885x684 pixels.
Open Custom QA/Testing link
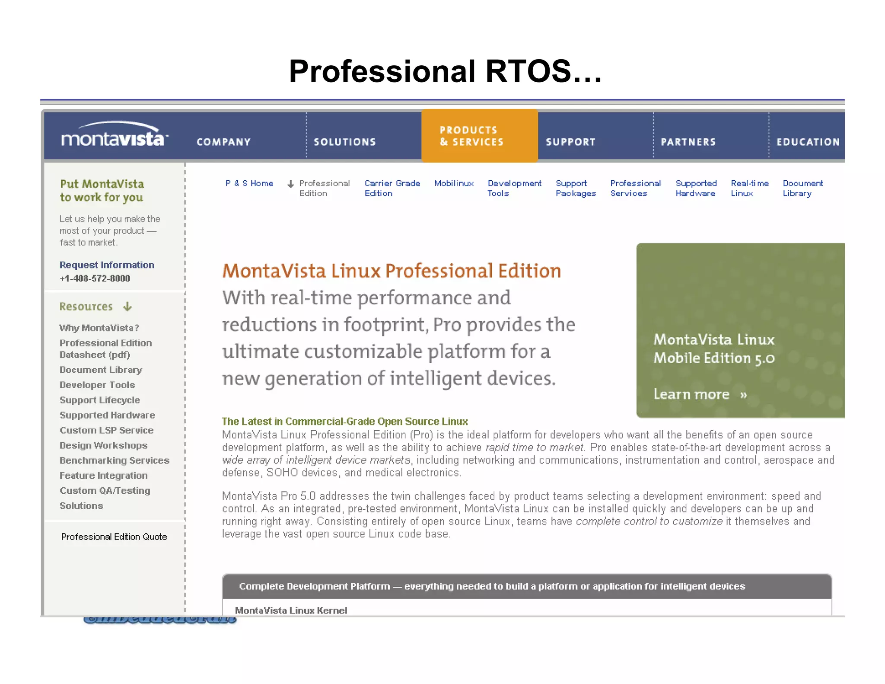point(105,491)
